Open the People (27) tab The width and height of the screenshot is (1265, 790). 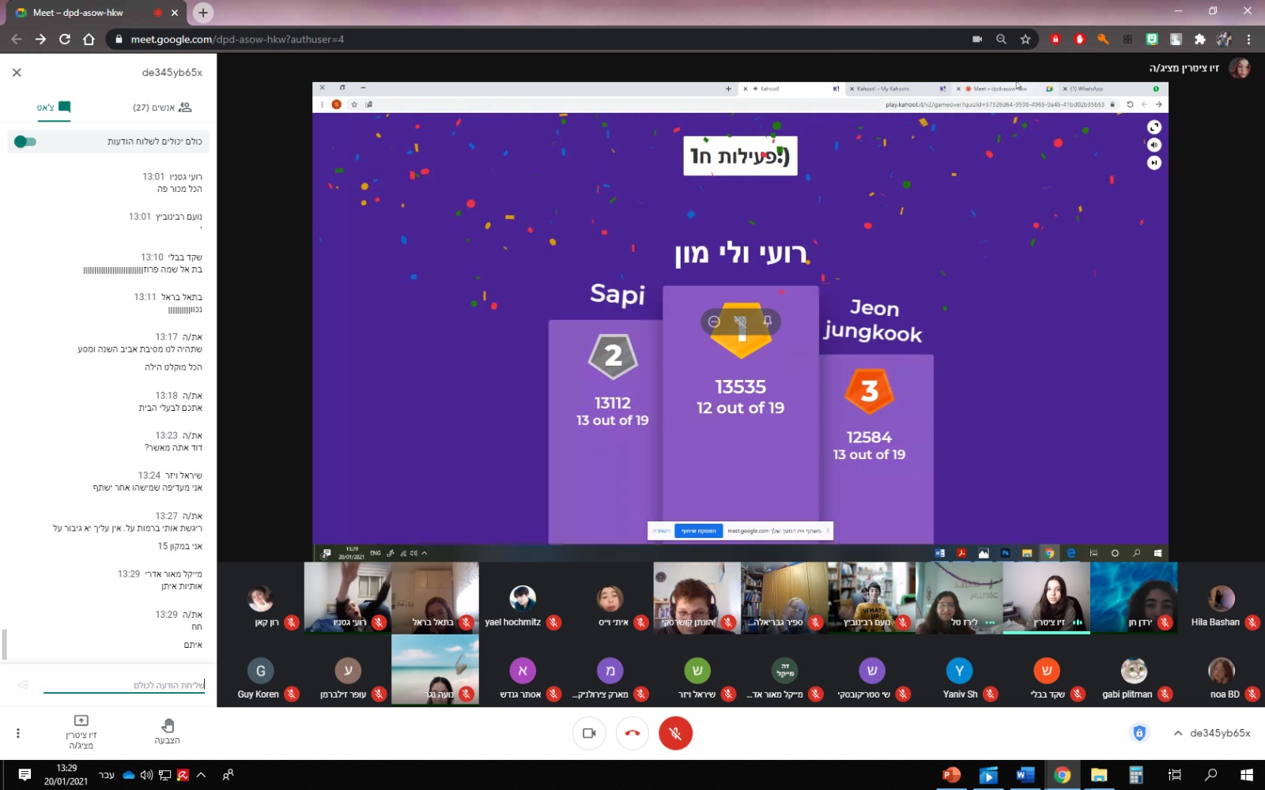pyautogui.click(x=162, y=107)
